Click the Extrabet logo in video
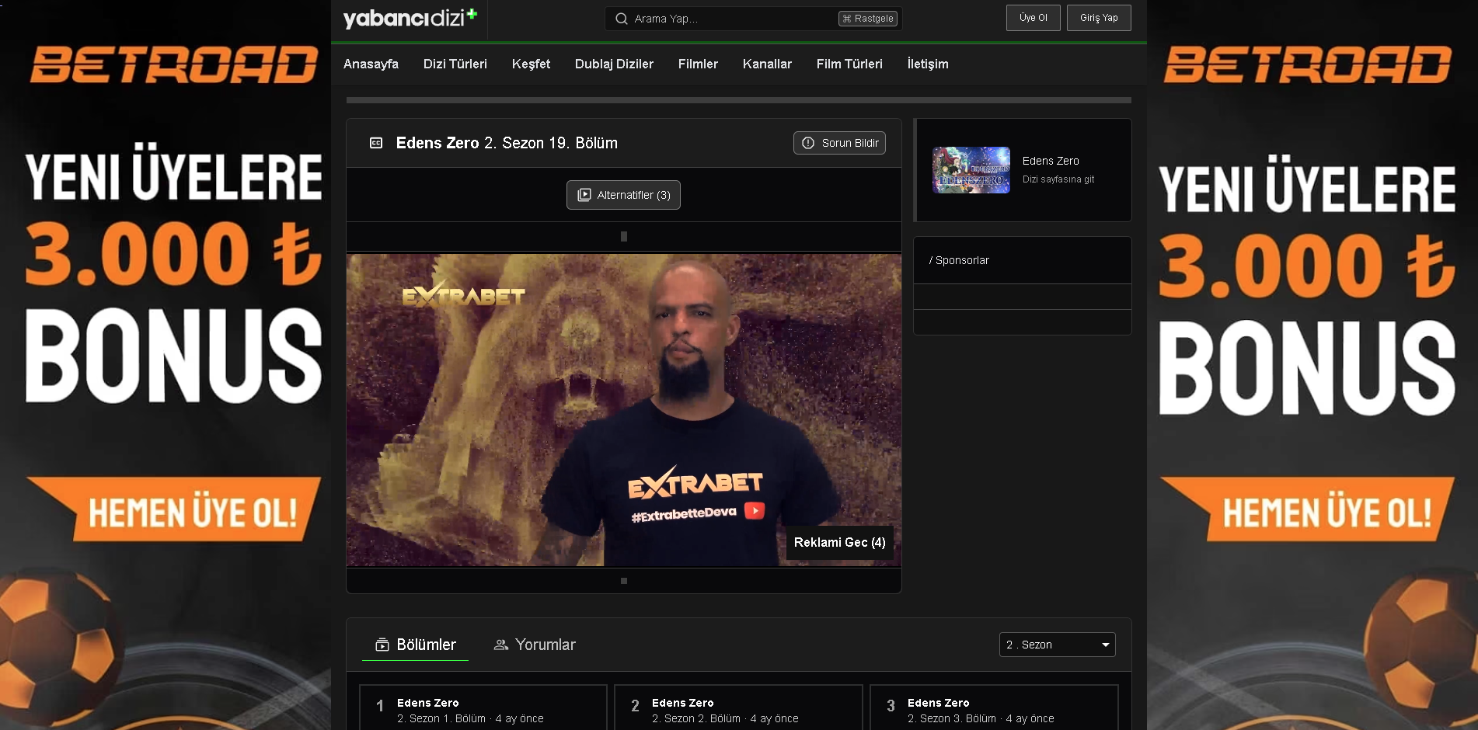This screenshot has width=1478, height=730. (463, 294)
